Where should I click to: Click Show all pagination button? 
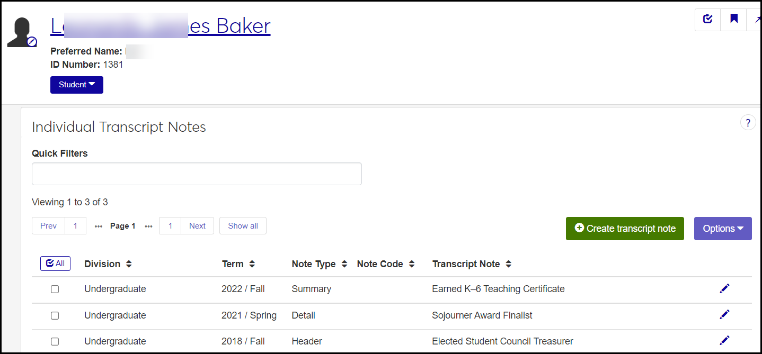(243, 226)
